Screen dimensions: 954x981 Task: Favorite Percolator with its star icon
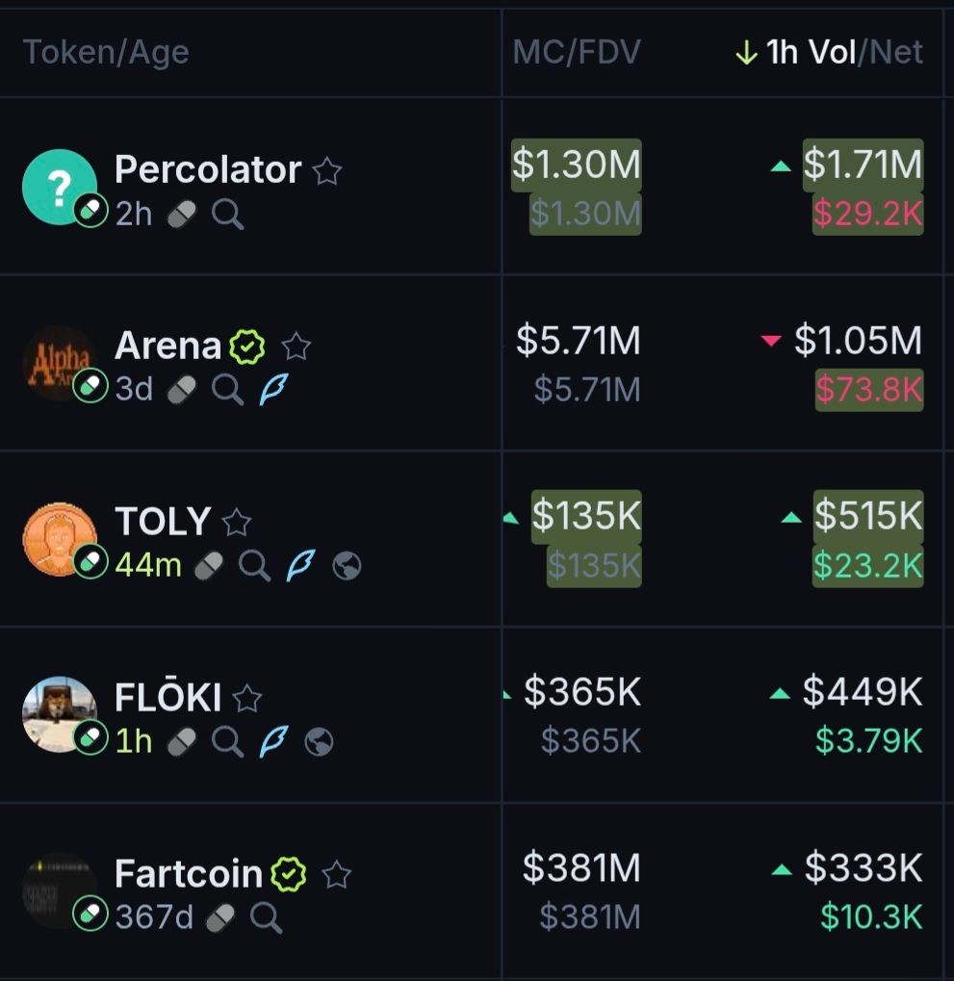pos(327,171)
